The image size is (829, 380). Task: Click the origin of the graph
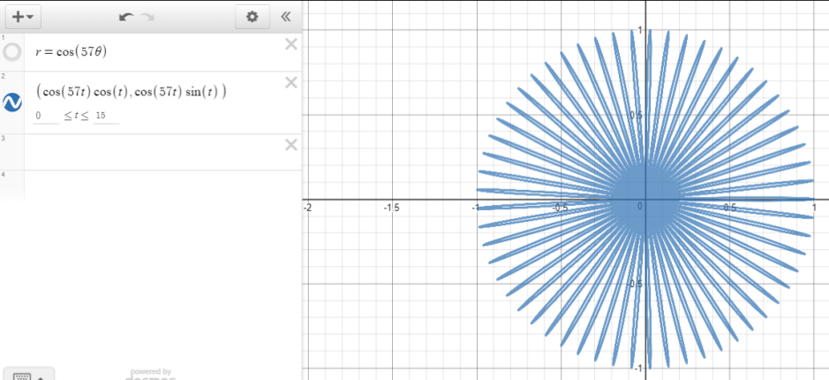point(644,201)
